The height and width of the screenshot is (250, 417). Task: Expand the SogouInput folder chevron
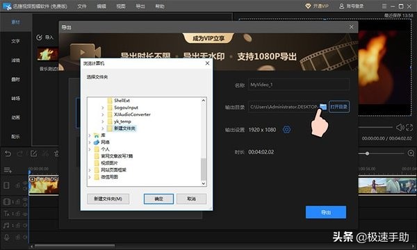point(103,108)
